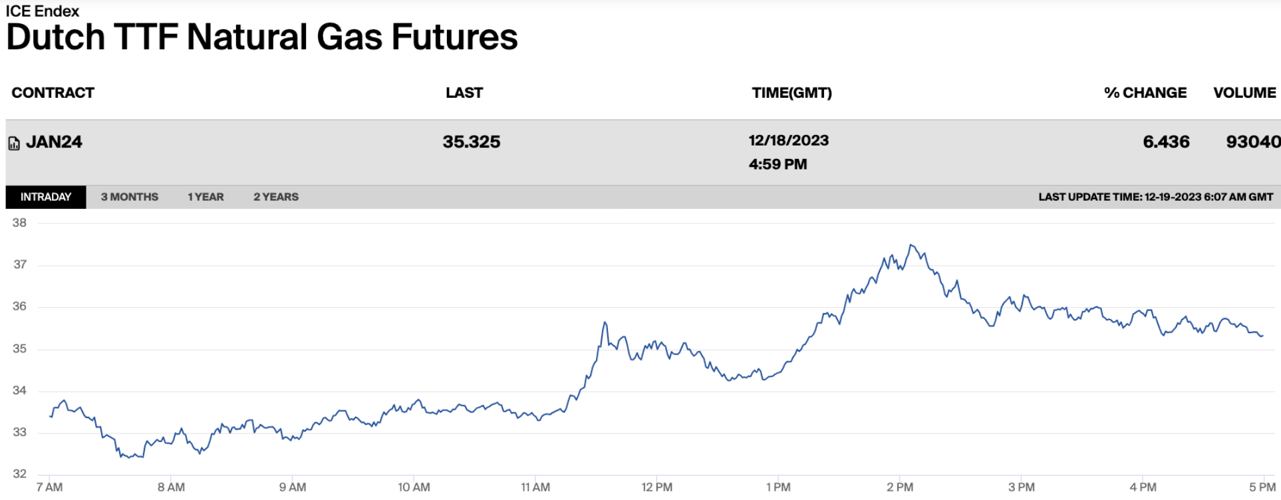Click the LAST column header
The height and width of the screenshot is (500, 1281).
click(x=464, y=93)
